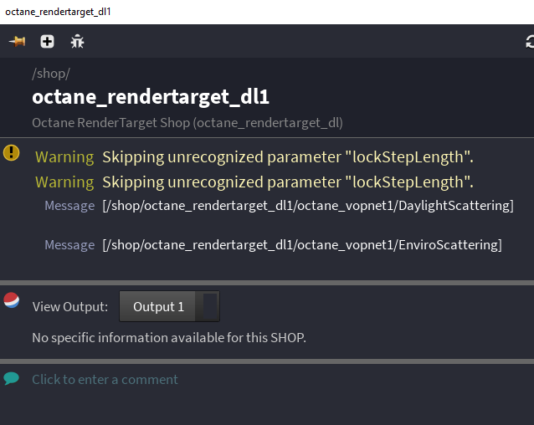Click the refresh icon at top right
The width and height of the screenshot is (534, 425).
tap(529, 41)
